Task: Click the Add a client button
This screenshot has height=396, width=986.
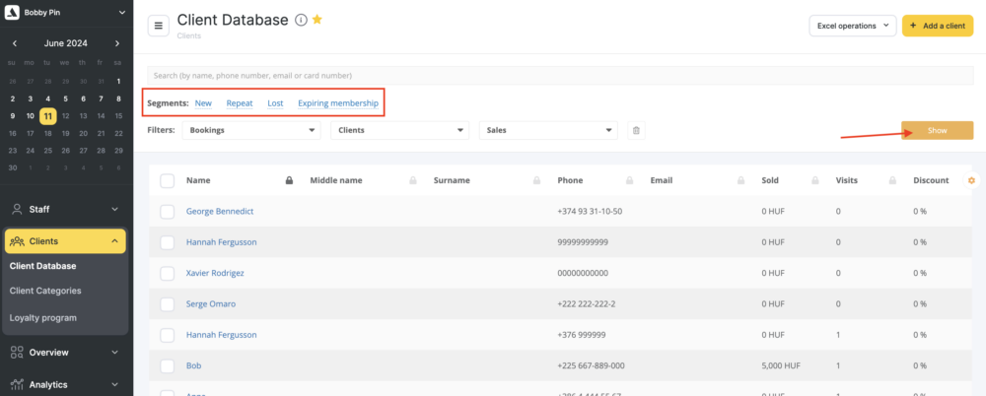Action: (938, 26)
